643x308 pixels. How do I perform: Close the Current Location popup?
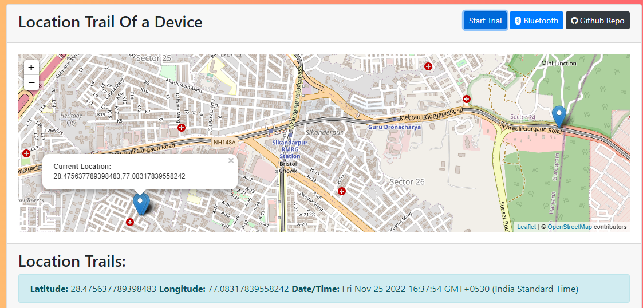[x=231, y=161]
